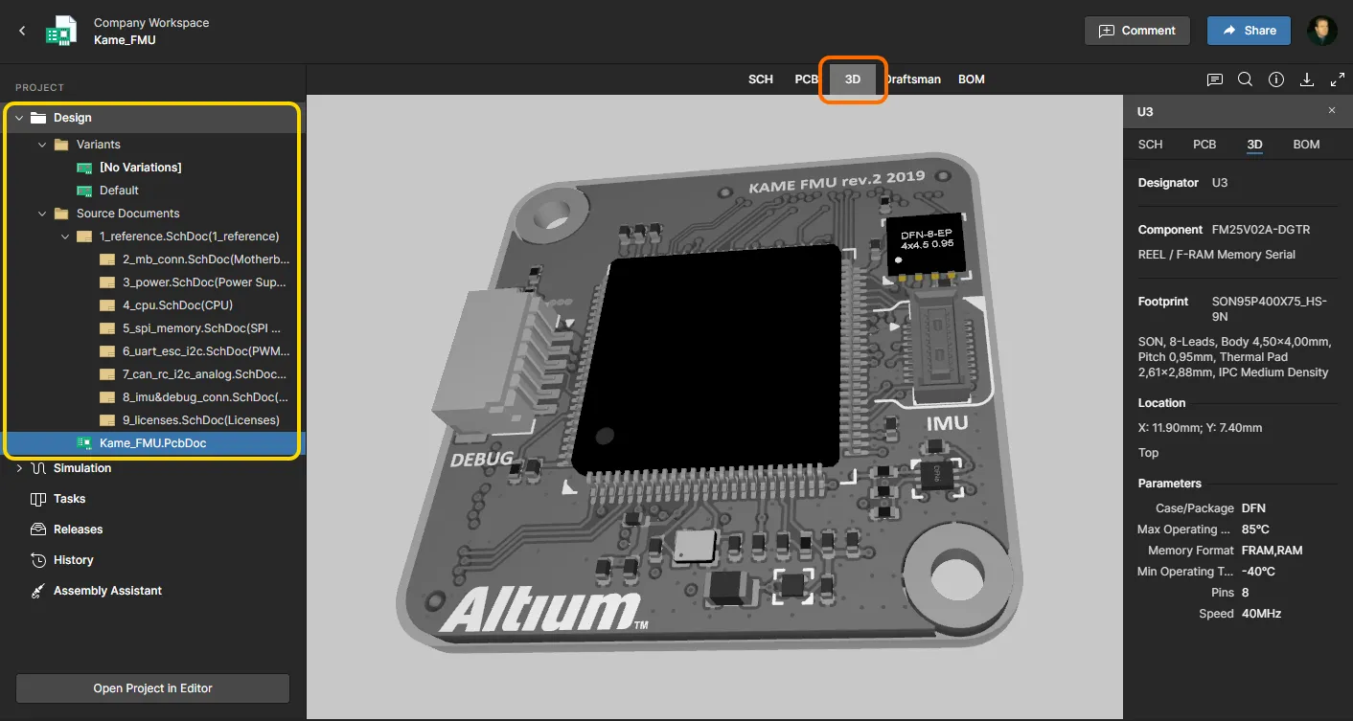Open 7_can_rc_i2c_analog.SchDoc sheet
This screenshot has width=1353, height=721.
pos(206,374)
